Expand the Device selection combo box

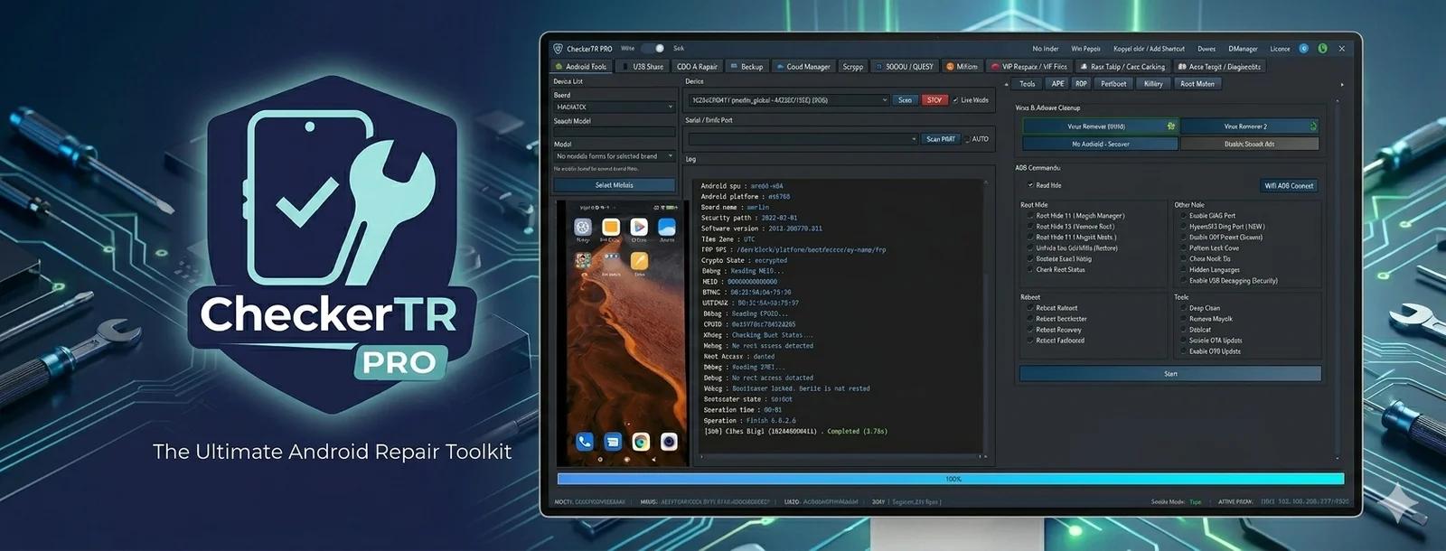pyautogui.click(x=788, y=100)
